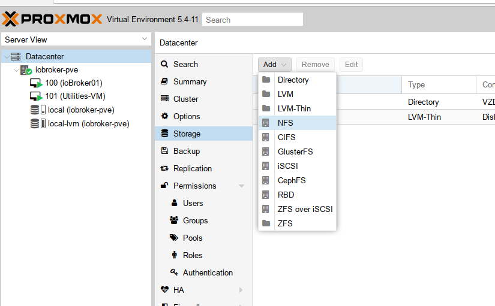
Task: Choose LVM-Thin from Add menu
Action: pyautogui.click(x=298, y=108)
